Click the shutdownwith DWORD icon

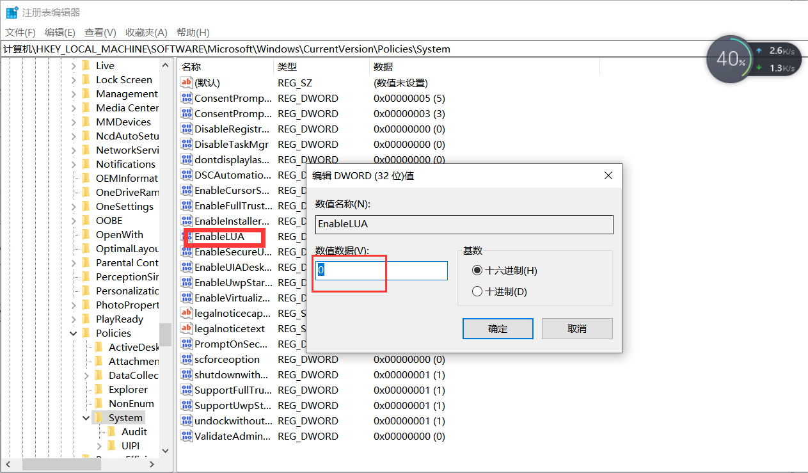click(187, 374)
